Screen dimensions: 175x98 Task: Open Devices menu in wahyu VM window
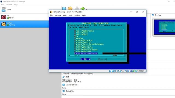pyautogui.click(x=77, y=15)
